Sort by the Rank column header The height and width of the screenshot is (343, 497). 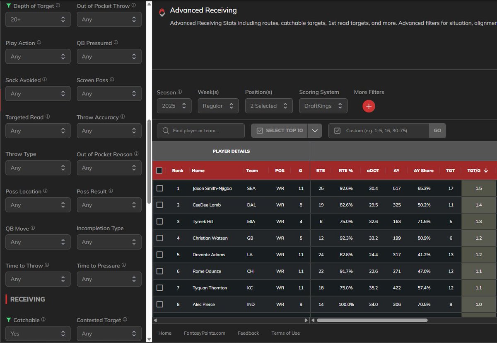click(x=178, y=170)
